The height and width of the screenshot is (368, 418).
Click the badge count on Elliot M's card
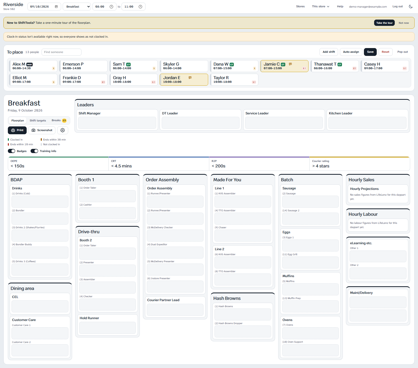point(54,82)
